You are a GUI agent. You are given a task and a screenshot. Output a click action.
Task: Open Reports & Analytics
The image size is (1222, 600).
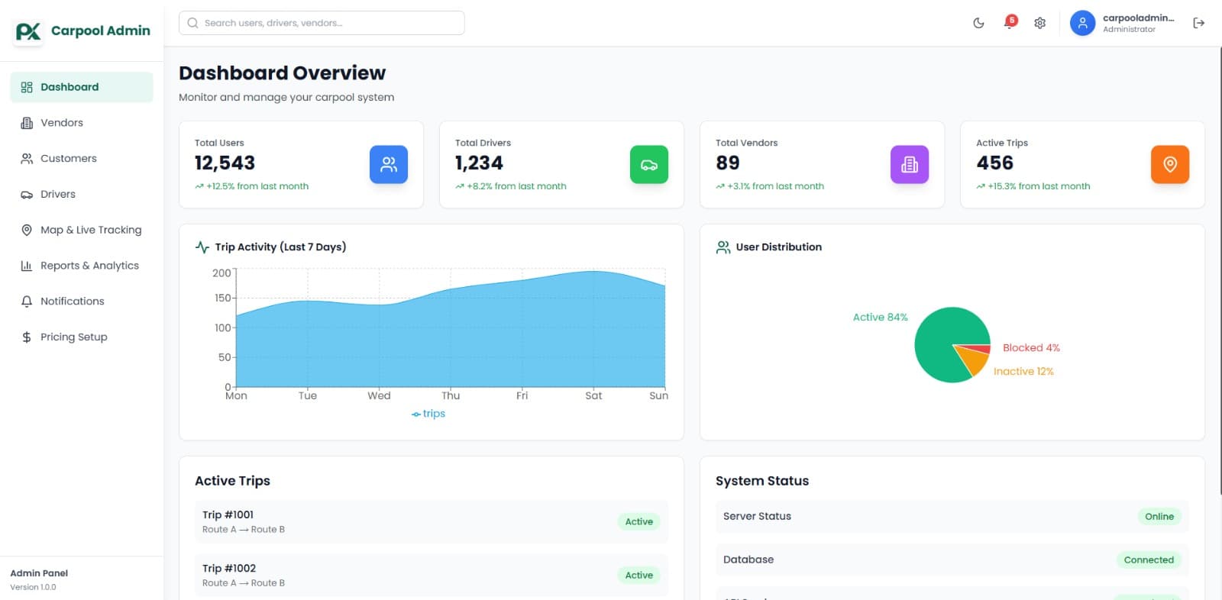coord(82,266)
